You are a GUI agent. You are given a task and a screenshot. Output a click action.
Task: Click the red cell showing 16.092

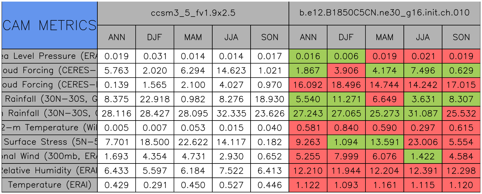pos(308,85)
